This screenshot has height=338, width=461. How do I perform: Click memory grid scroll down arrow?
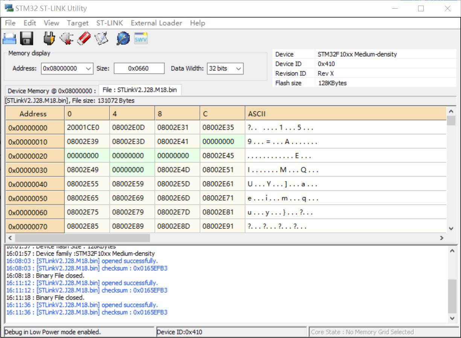pyautogui.click(x=451, y=228)
